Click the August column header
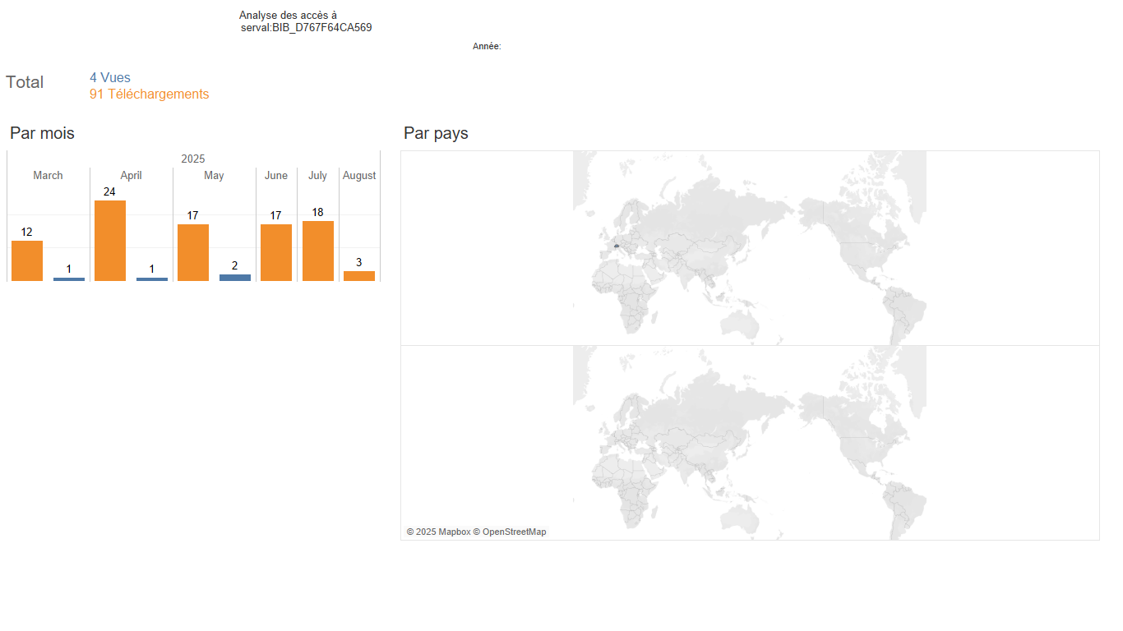 [x=359, y=175]
